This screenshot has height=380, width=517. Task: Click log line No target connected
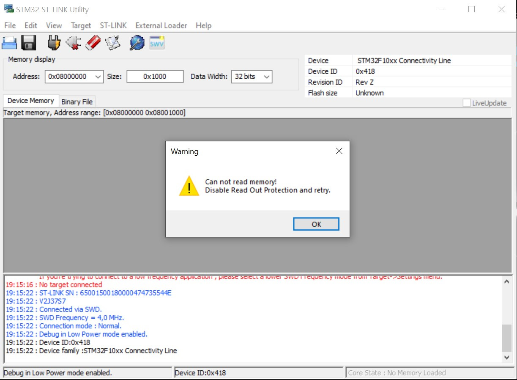[x=54, y=285]
